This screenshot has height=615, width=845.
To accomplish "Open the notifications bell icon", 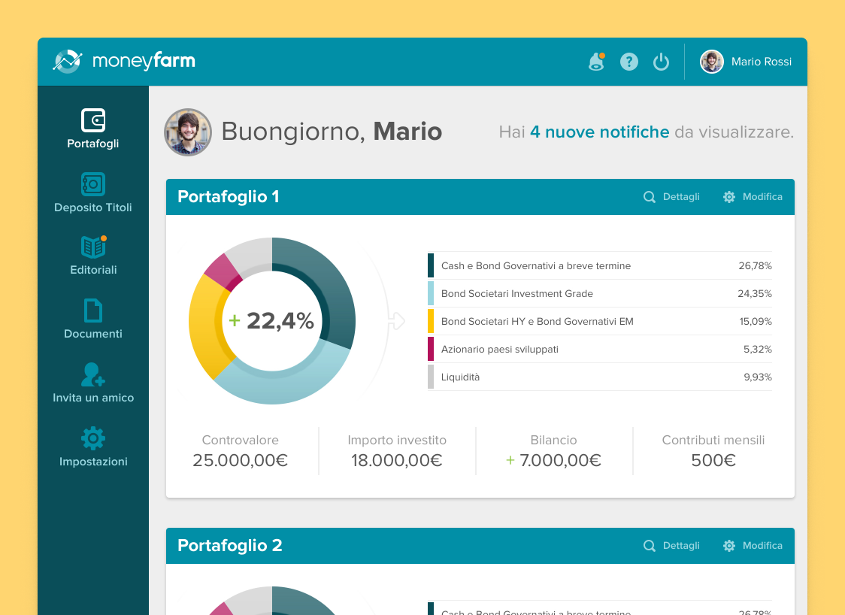I will click(x=597, y=62).
